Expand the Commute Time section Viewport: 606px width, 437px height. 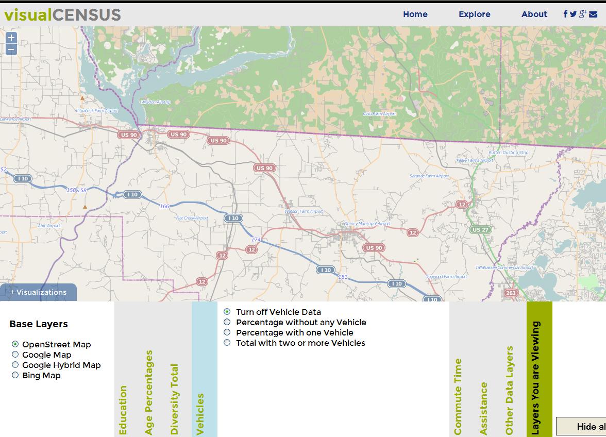(x=458, y=396)
